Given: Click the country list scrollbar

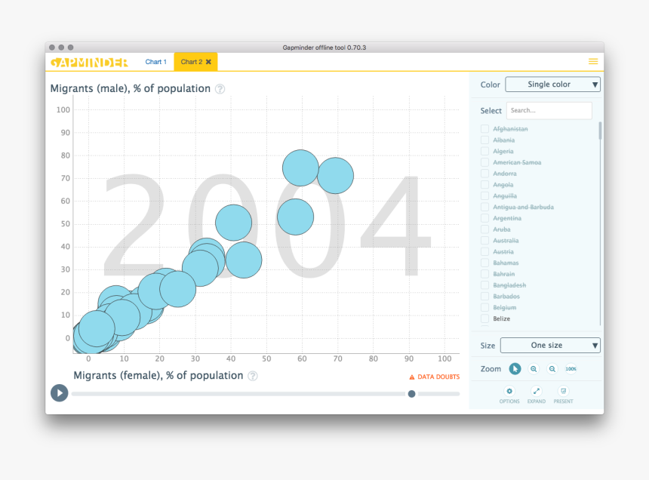Looking at the screenshot, I should point(600,131).
